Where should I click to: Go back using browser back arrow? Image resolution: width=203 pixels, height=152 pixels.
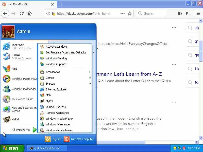point(5,13)
